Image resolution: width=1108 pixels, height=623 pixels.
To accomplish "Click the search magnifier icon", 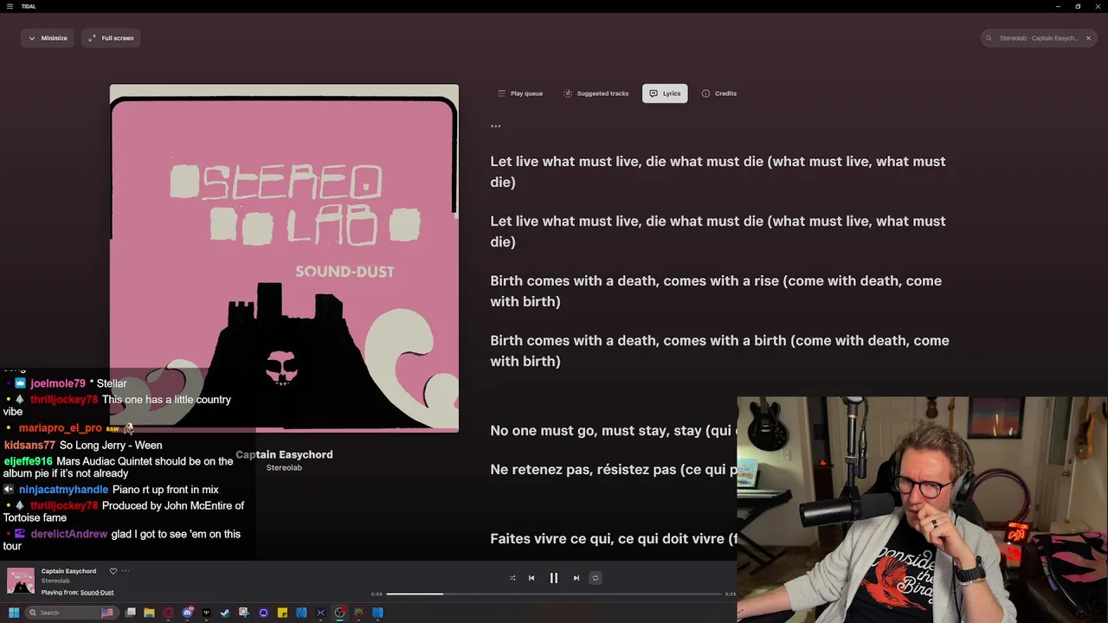I will point(989,38).
